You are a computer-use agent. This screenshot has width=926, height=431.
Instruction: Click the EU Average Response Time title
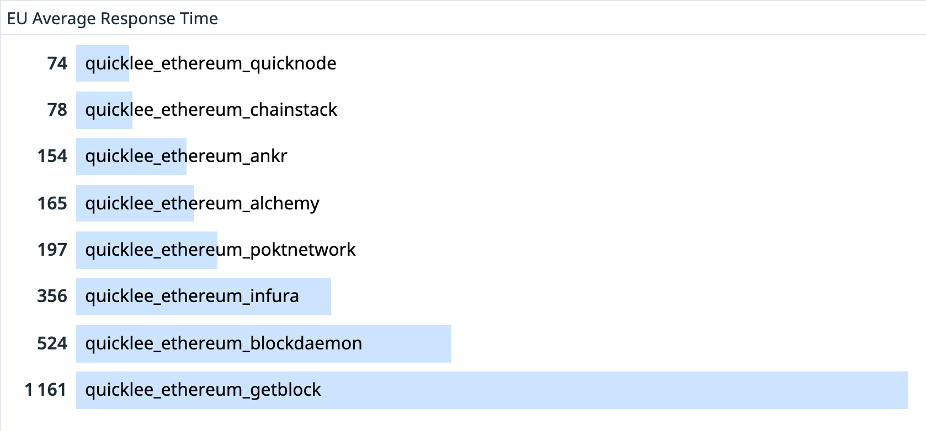[x=112, y=19]
